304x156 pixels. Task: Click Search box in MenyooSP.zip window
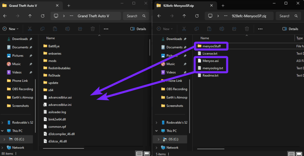point(288,16)
